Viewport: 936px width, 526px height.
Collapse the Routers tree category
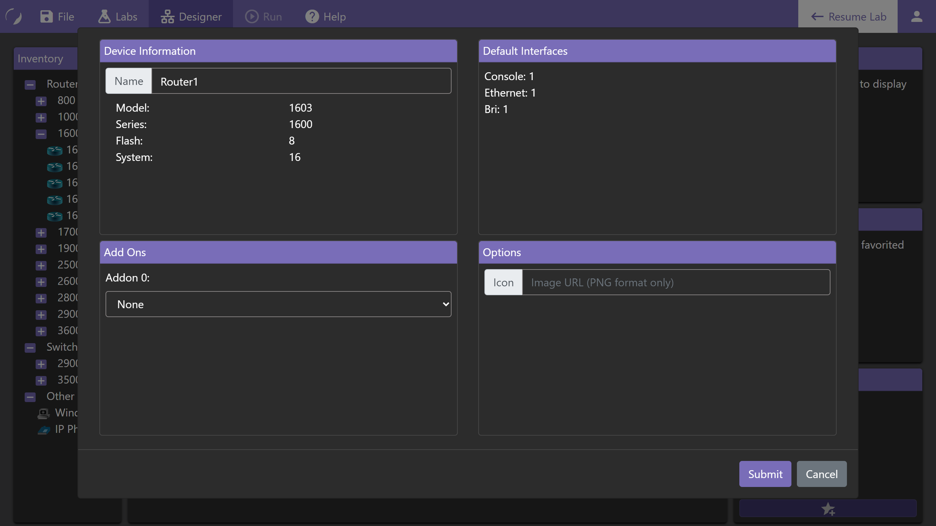(30, 85)
